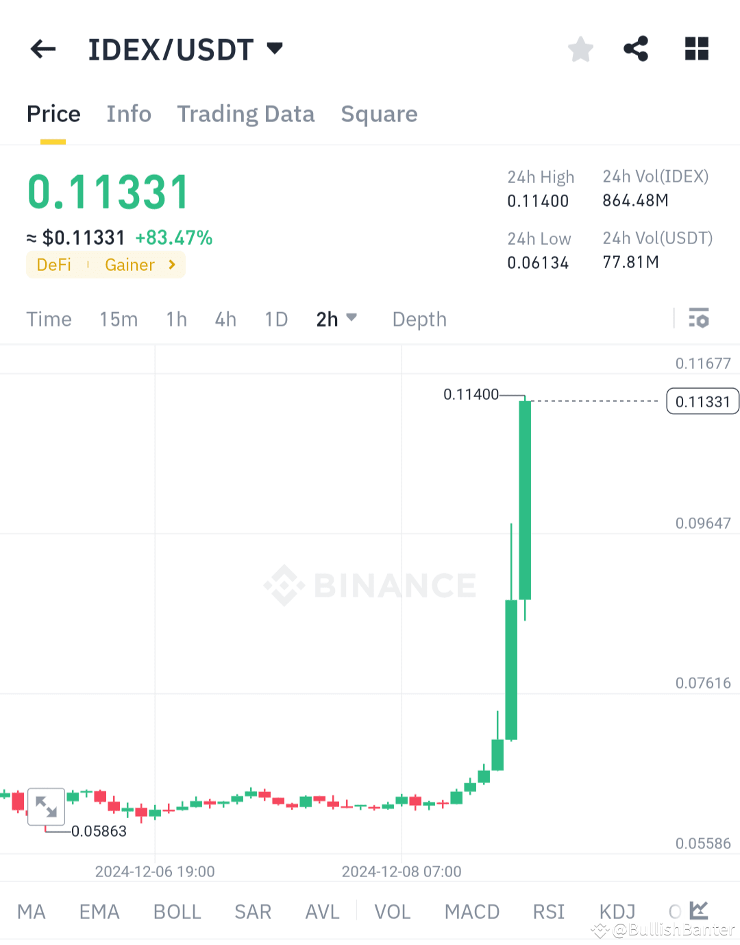This screenshot has width=740, height=945.
Task: Open the share options icon
Action: click(x=636, y=49)
